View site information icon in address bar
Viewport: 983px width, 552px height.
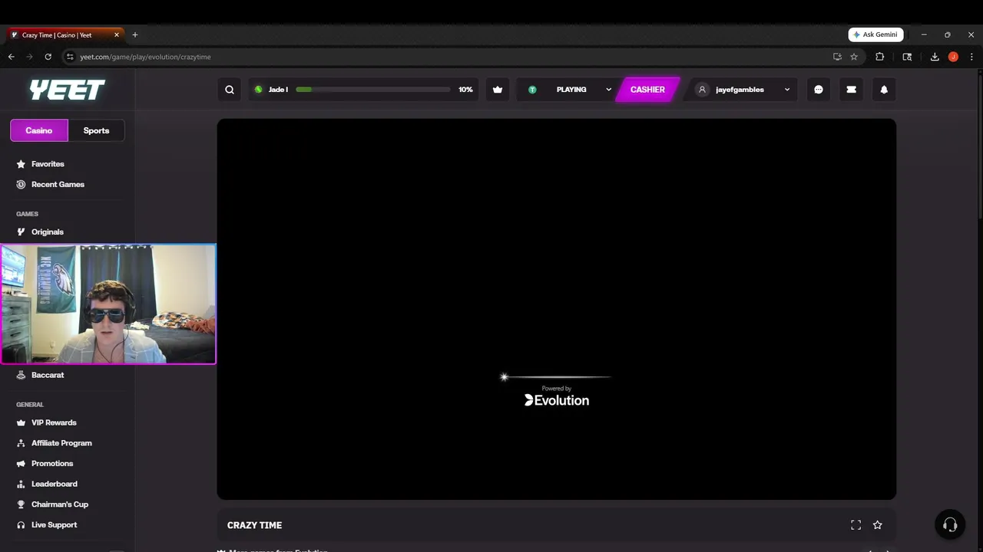click(70, 57)
